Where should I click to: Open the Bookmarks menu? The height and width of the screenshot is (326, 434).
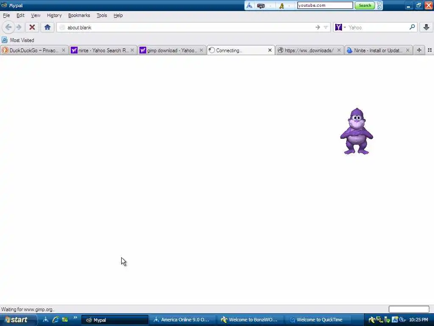pyautogui.click(x=79, y=15)
